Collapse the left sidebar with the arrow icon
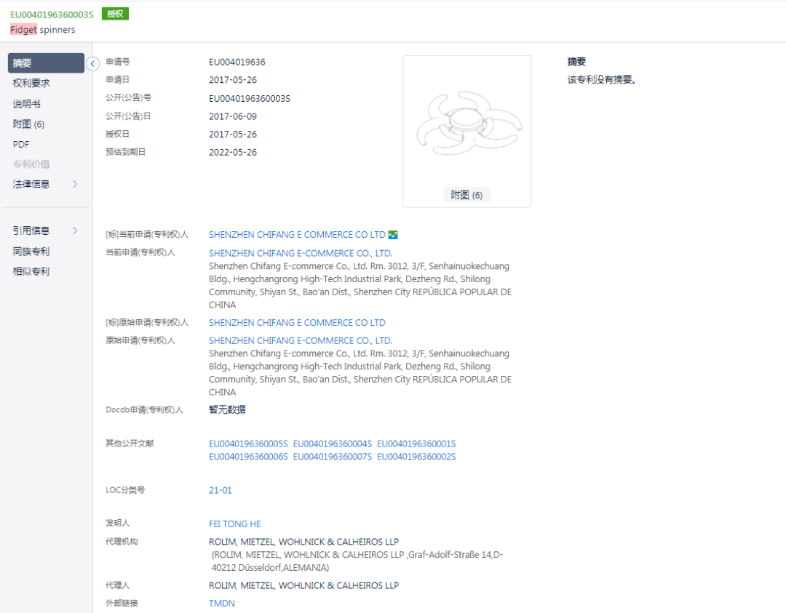 point(92,64)
